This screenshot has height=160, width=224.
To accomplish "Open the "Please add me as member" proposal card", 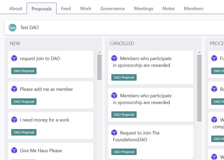I will tap(51, 95).
